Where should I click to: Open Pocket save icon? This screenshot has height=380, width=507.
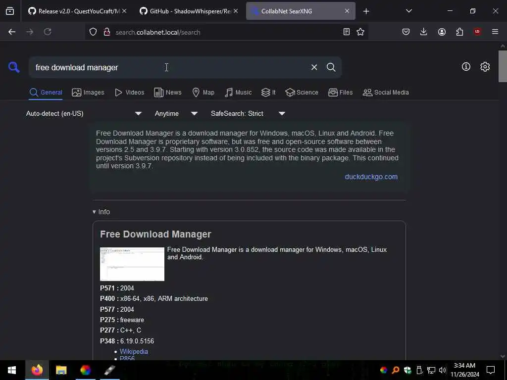(x=406, y=32)
